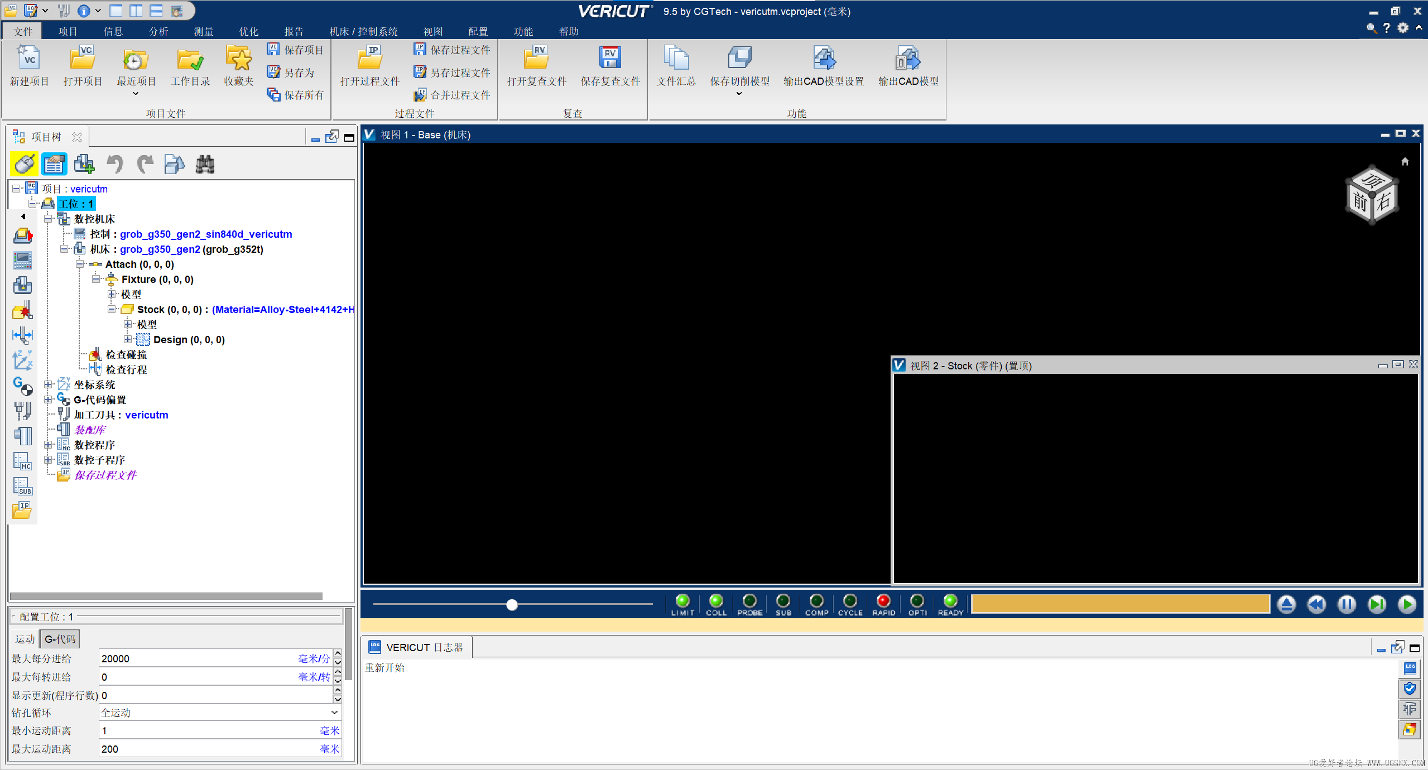Click the redo arrow in project tree toolbar
1428x770 pixels.
pyautogui.click(x=145, y=164)
